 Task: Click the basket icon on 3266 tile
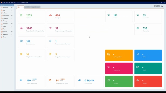pos(21,28)
